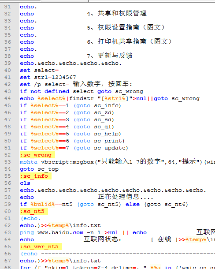This screenshot has height=269, width=215.
Task: Click line number 31 in the gutter
Action: (7, 7)
